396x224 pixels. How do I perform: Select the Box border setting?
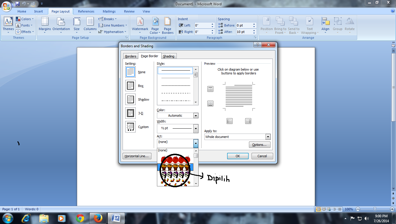[x=130, y=85]
